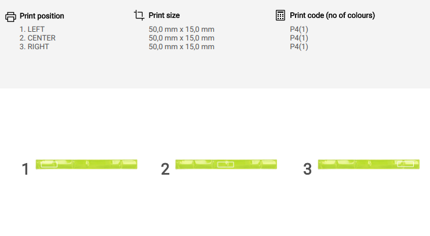Click the print size for the RIGHT position

[x=181, y=47]
